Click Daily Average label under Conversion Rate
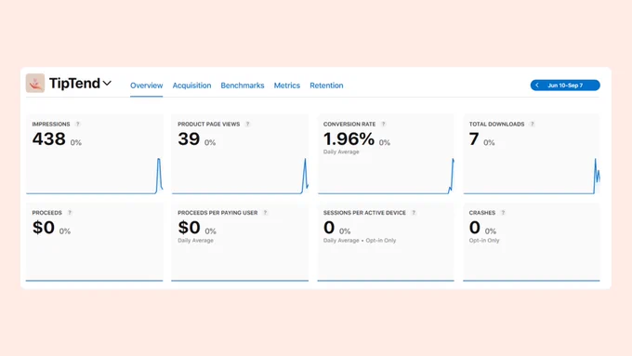632x356 pixels. click(x=341, y=152)
